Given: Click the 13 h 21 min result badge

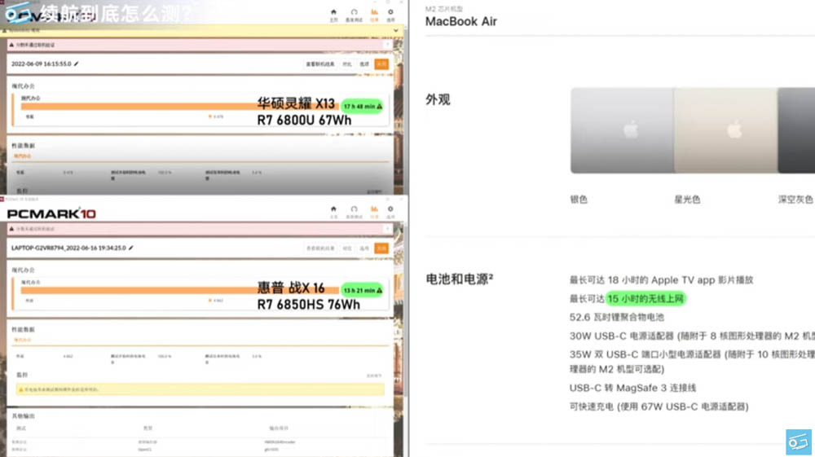Looking at the screenshot, I should 363,290.
